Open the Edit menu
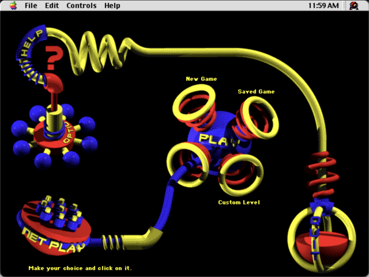This screenshot has width=369, height=277. click(52, 5)
